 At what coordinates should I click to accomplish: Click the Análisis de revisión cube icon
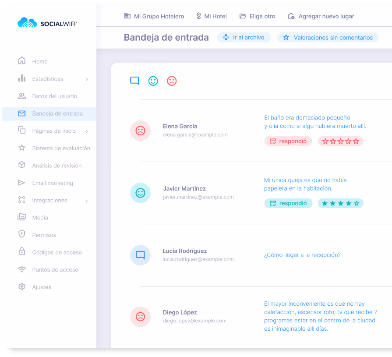22,165
